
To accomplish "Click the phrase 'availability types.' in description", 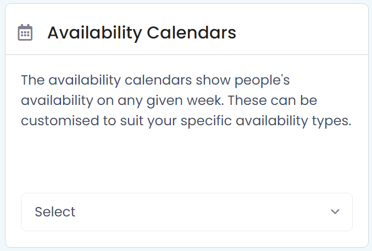I will [293, 121].
